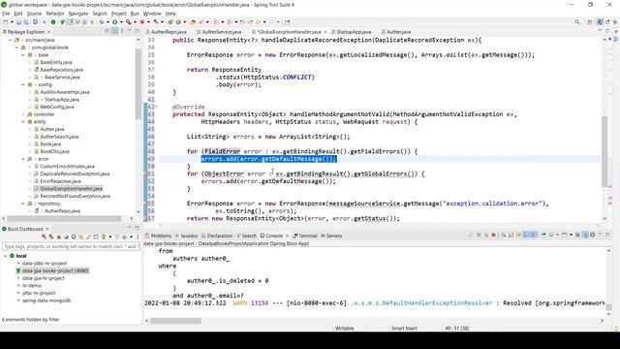Switch to Auther.java editor tab
The width and height of the screenshot is (620, 349).
[398, 32]
